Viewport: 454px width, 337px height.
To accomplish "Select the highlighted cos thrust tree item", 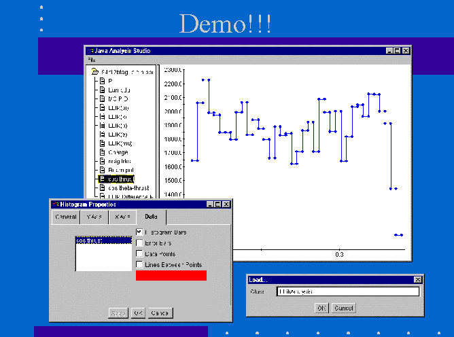I will [x=120, y=179].
